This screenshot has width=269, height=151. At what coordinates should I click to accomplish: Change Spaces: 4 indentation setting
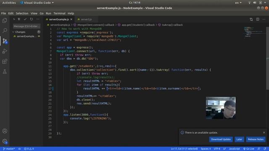point(206,149)
